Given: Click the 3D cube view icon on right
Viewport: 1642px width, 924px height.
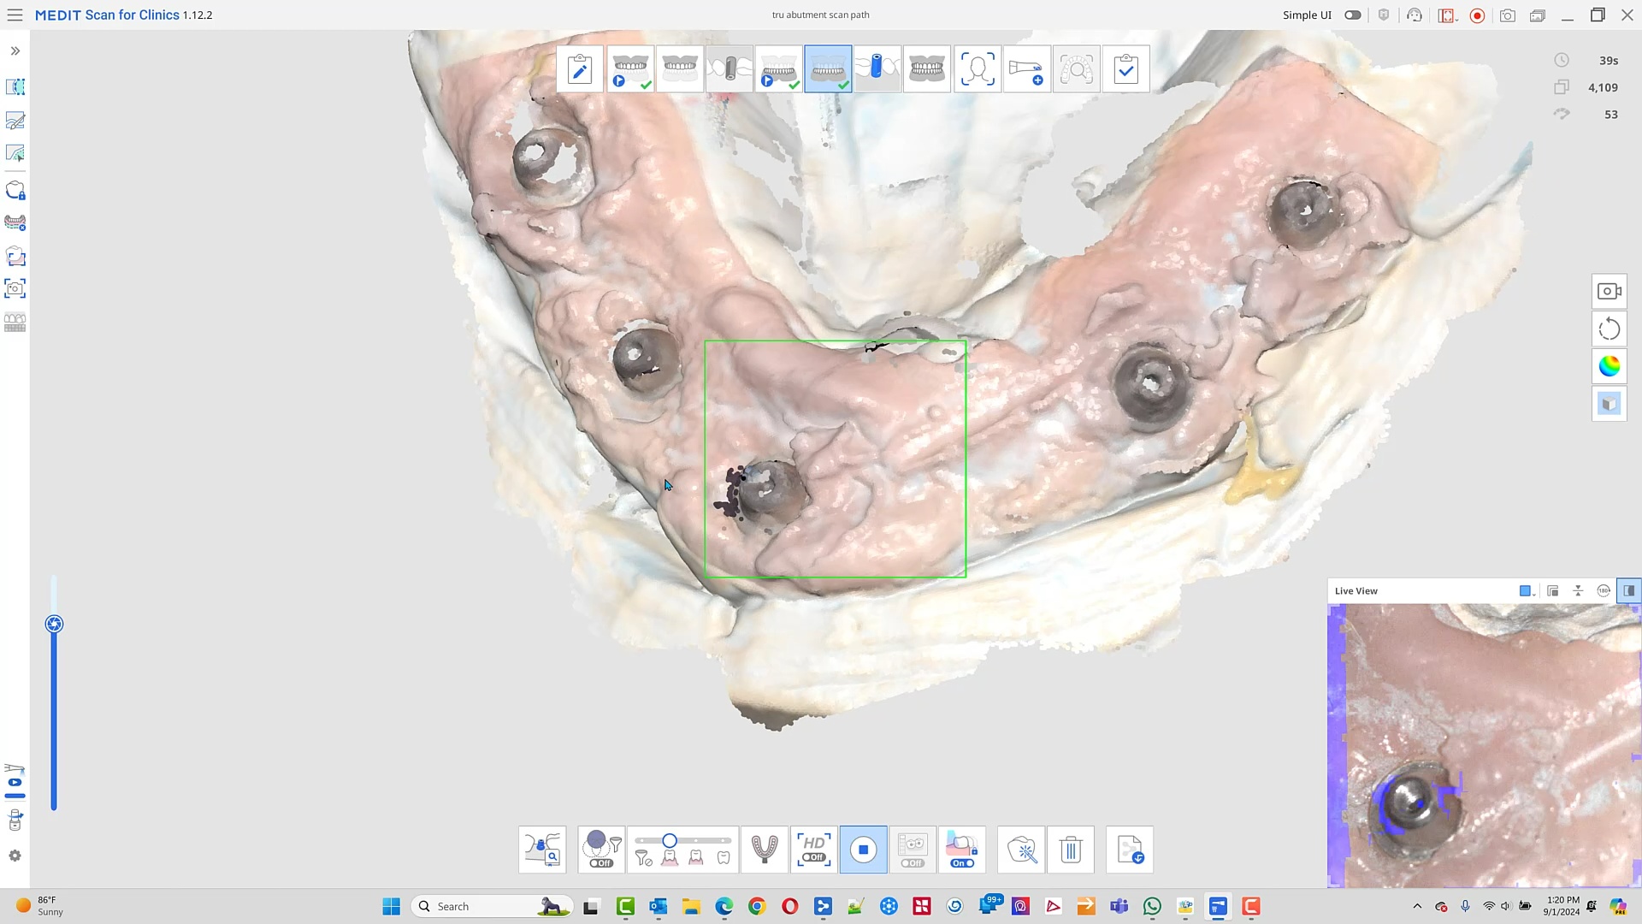Looking at the screenshot, I should [1609, 404].
